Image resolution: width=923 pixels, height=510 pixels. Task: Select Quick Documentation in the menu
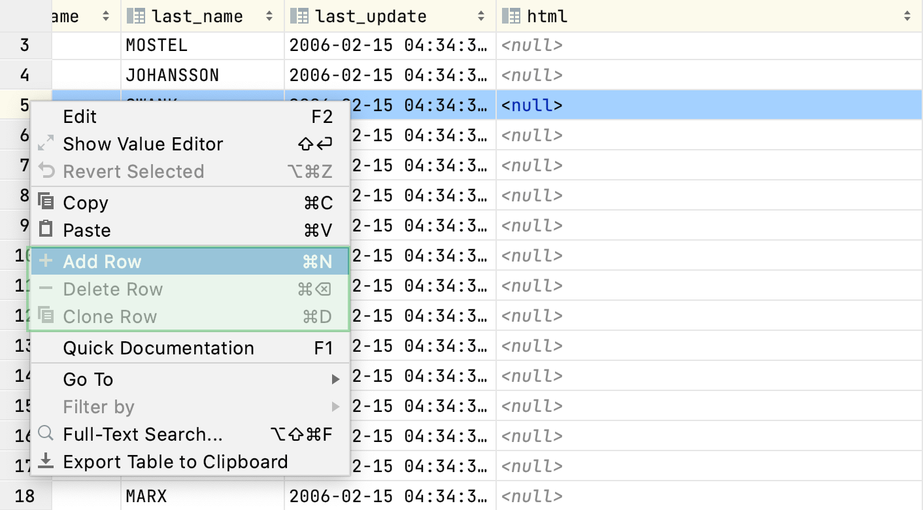(x=158, y=348)
